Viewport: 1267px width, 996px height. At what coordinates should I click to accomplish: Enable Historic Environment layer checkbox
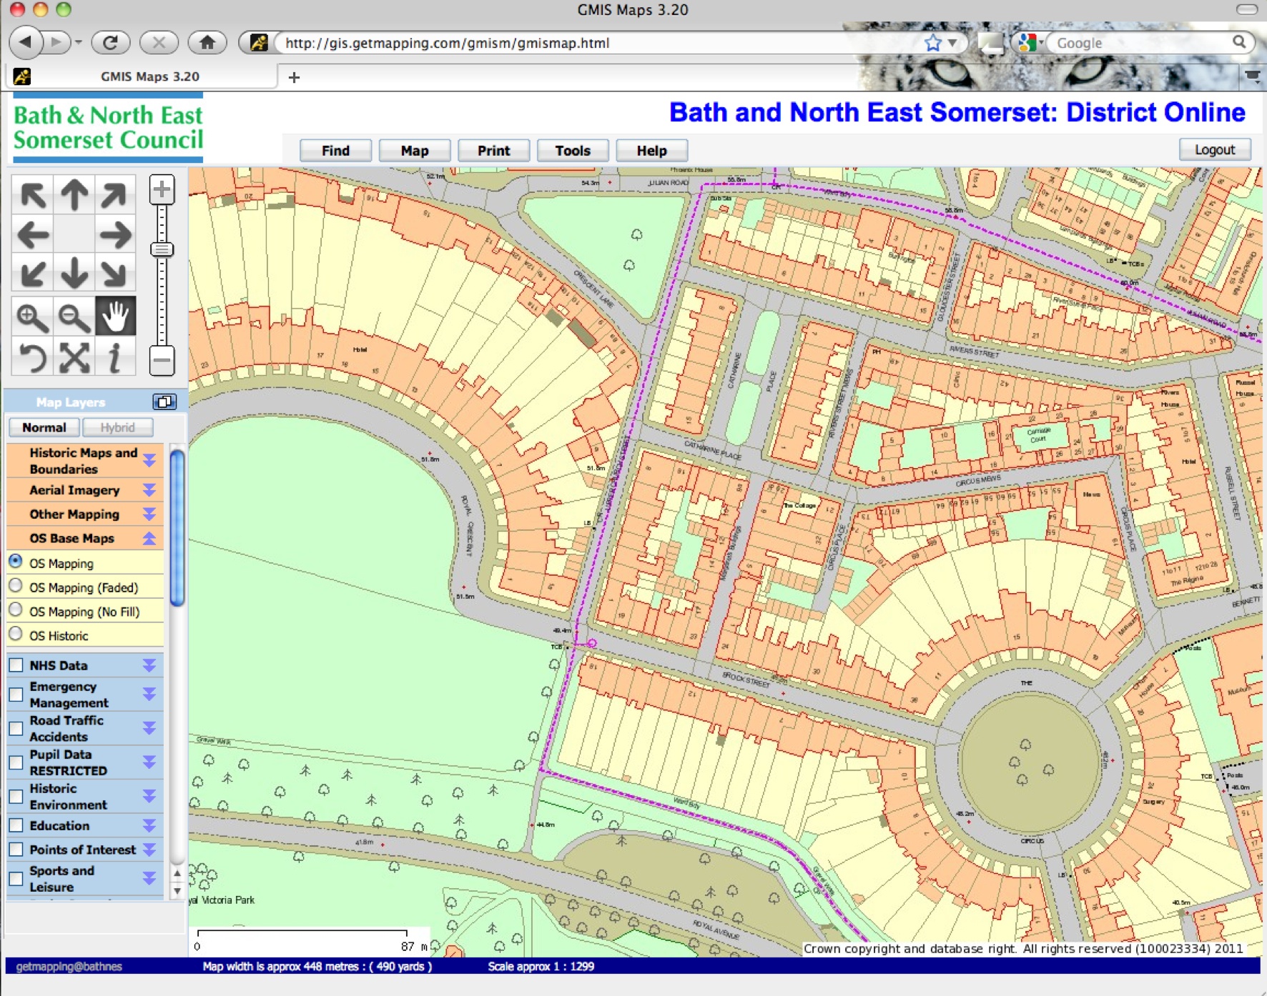coord(16,796)
